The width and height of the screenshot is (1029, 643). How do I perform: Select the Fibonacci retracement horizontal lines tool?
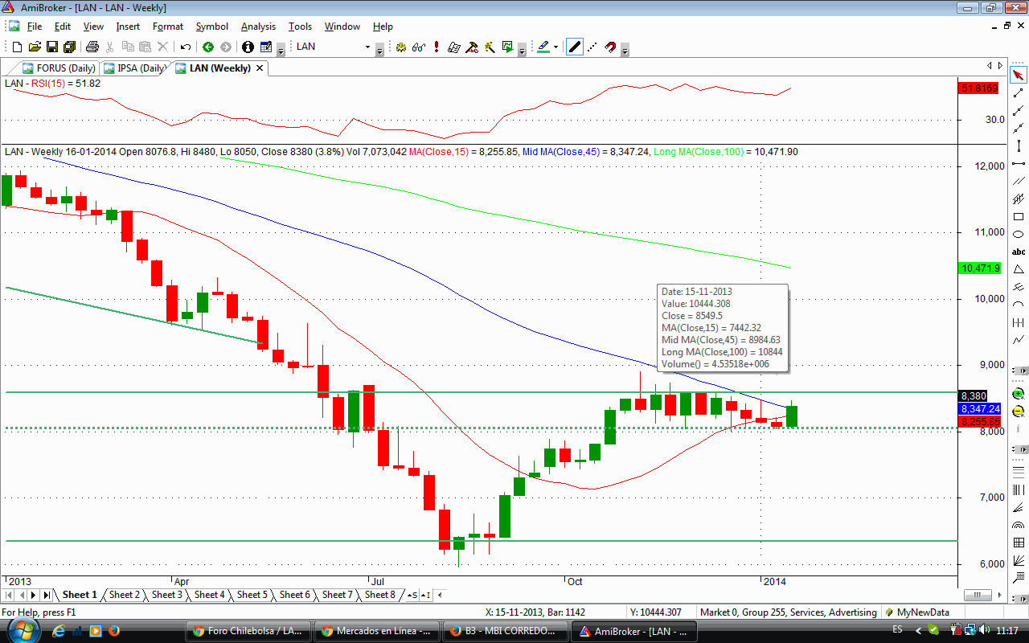click(x=1019, y=473)
